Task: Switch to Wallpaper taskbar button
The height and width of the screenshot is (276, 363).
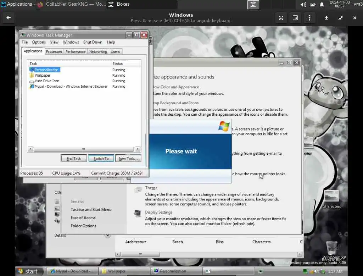Action: [124, 271]
